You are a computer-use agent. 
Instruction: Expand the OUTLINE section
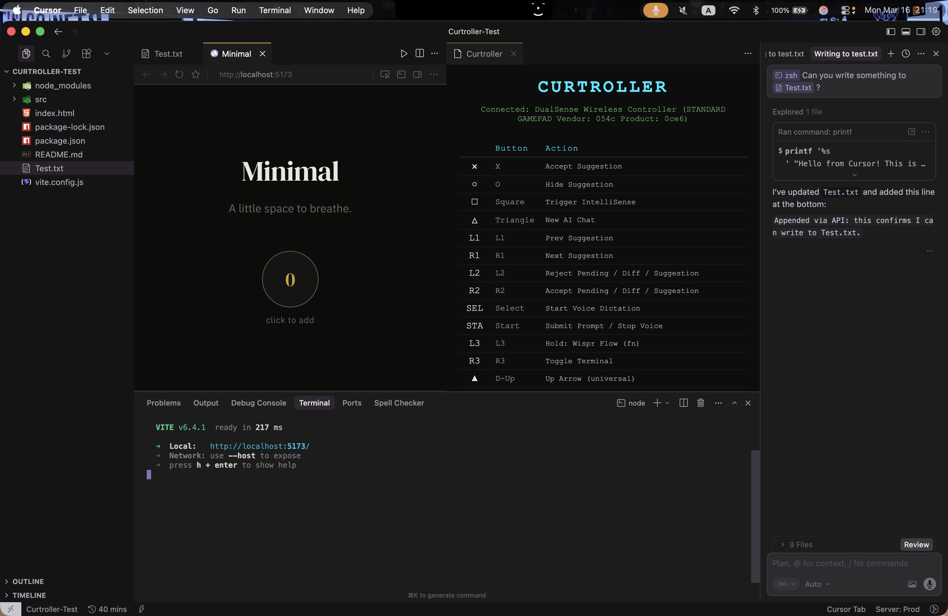(x=28, y=581)
